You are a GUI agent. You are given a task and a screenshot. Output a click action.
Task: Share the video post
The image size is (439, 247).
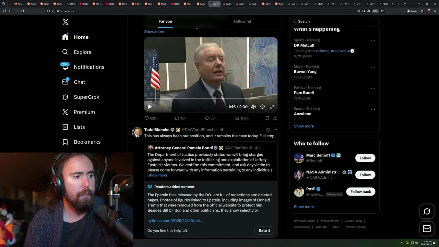coord(275,118)
